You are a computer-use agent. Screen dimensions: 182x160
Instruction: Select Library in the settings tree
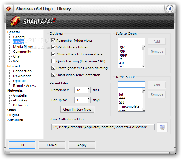coord(18,42)
